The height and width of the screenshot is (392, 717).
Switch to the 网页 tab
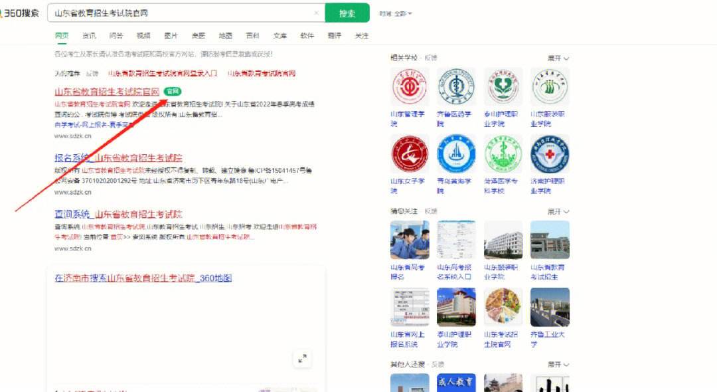click(62, 36)
